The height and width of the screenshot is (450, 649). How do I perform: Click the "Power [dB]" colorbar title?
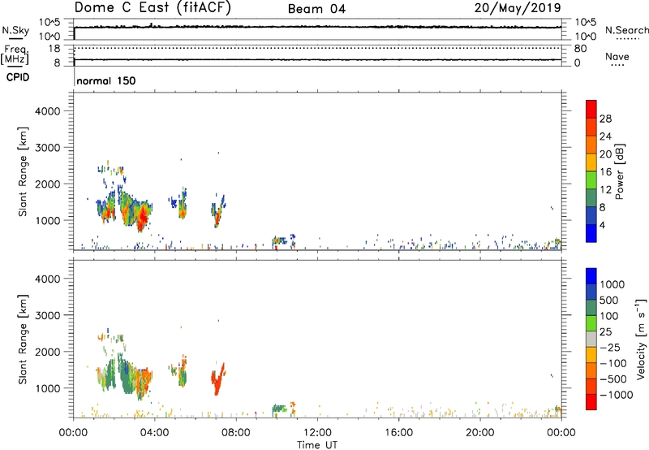click(620, 171)
